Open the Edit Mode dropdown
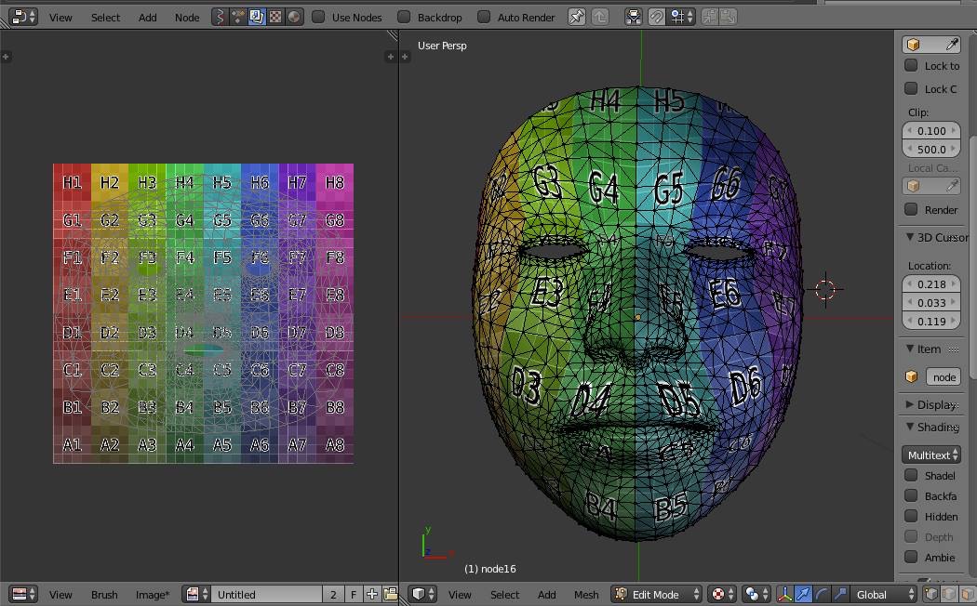This screenshot has height=606, width=977. [x=656, y=594]
